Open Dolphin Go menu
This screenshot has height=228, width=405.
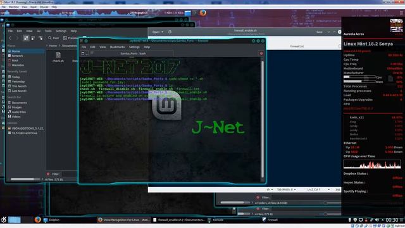[39, 31]
